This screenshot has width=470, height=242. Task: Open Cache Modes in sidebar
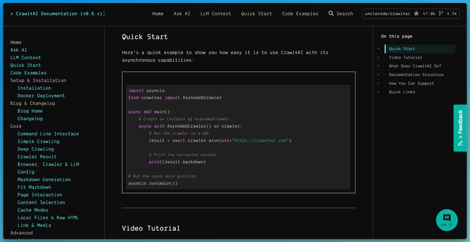tap(33, 210)
